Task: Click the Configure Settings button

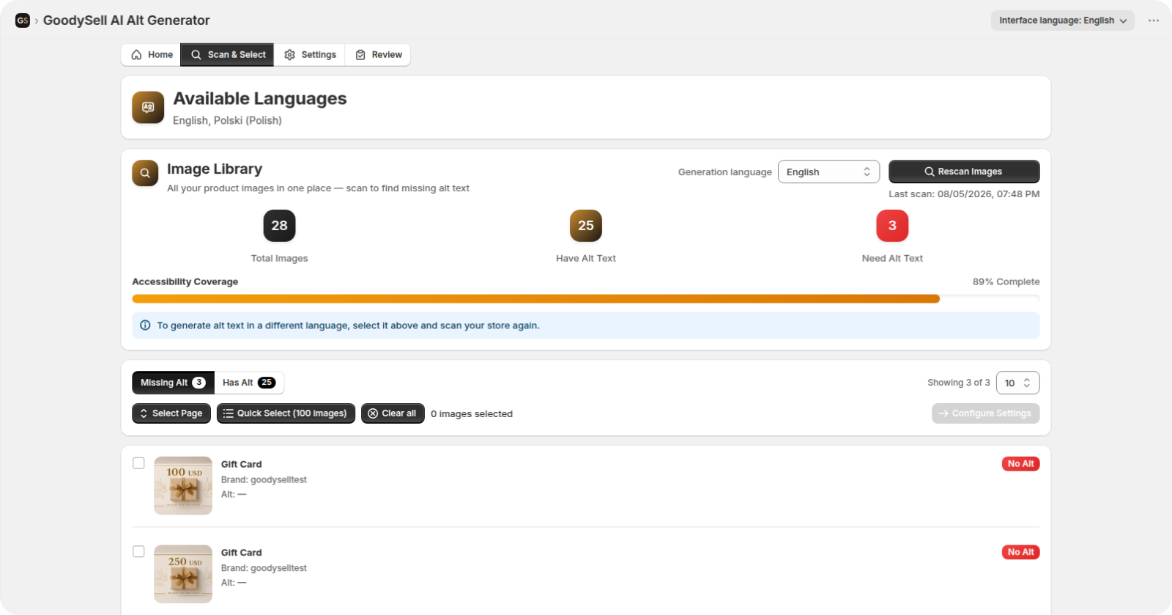Action: point(985,413)
